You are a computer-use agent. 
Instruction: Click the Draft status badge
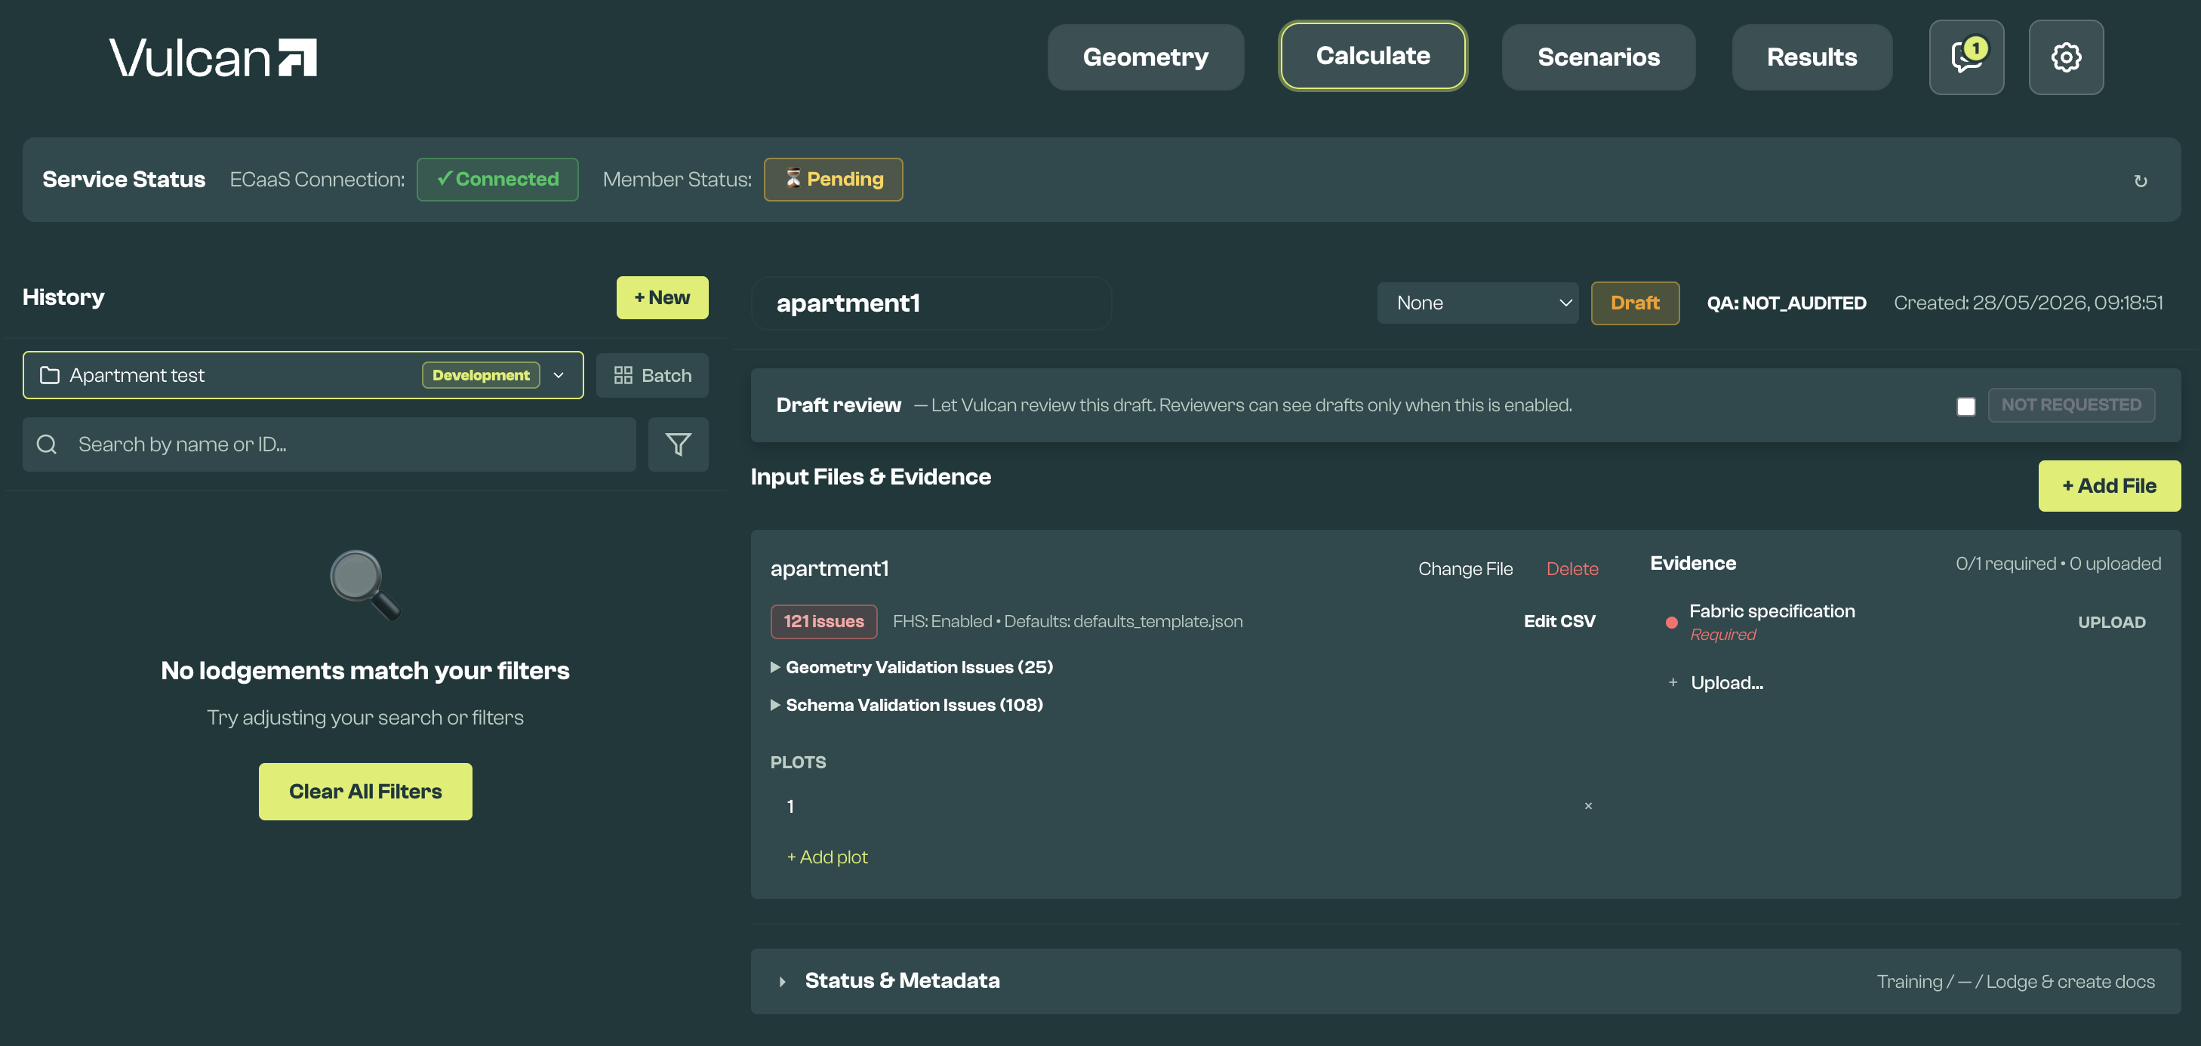(x=1634, y=303)
